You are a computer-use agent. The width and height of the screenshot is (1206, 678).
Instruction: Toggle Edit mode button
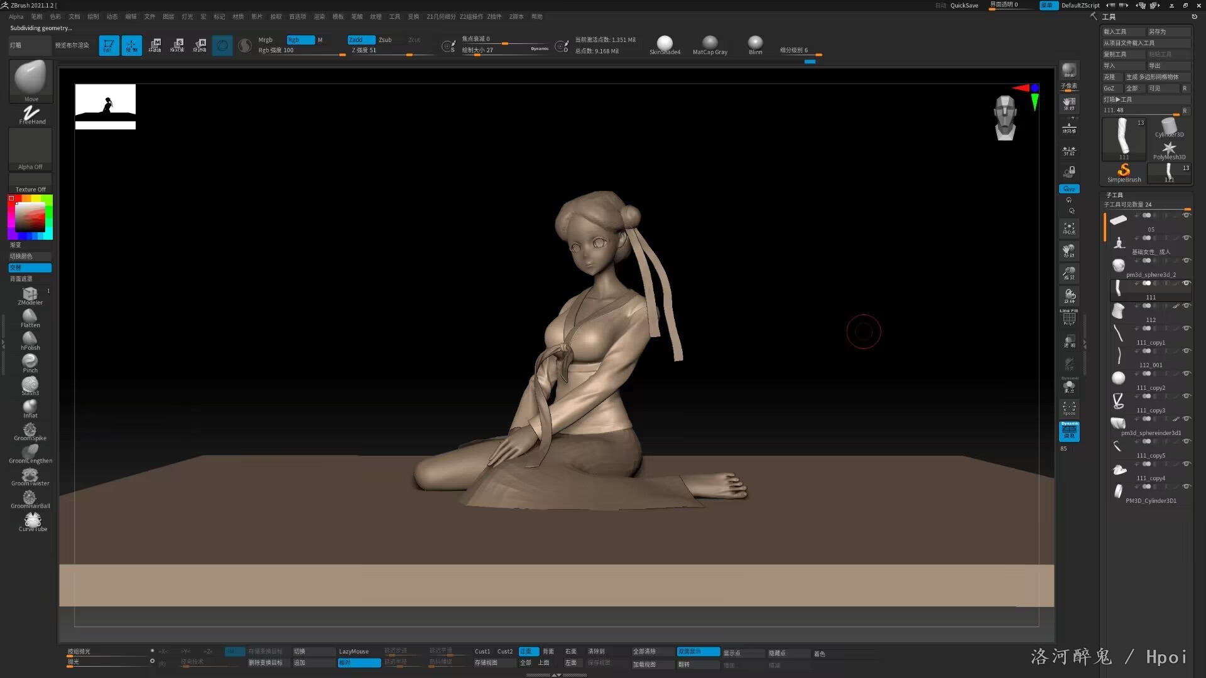pyautogui.click(x=108, y=45)
